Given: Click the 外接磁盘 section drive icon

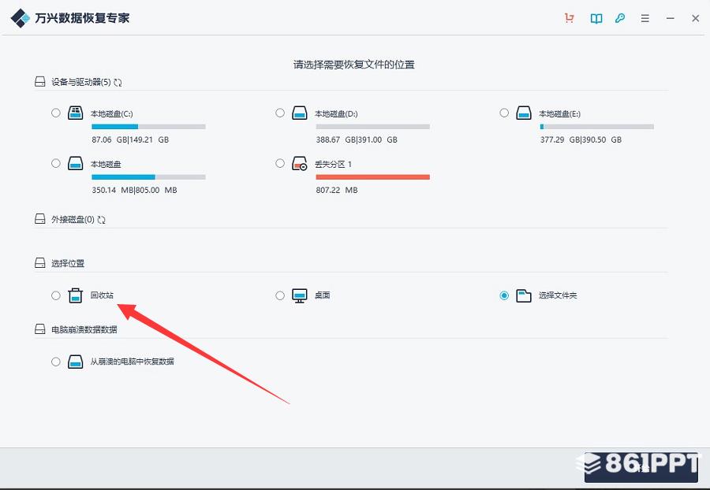Looking at the screenshot, I should [40, 219].
